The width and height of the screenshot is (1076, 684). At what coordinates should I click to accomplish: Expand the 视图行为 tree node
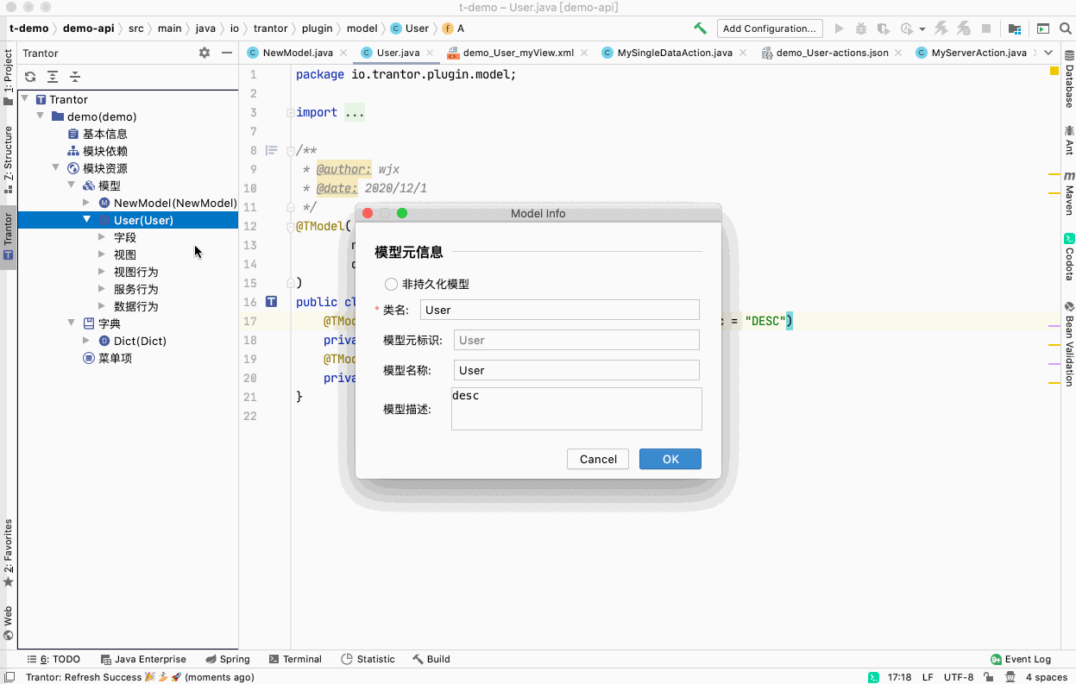tap(102, 272)
